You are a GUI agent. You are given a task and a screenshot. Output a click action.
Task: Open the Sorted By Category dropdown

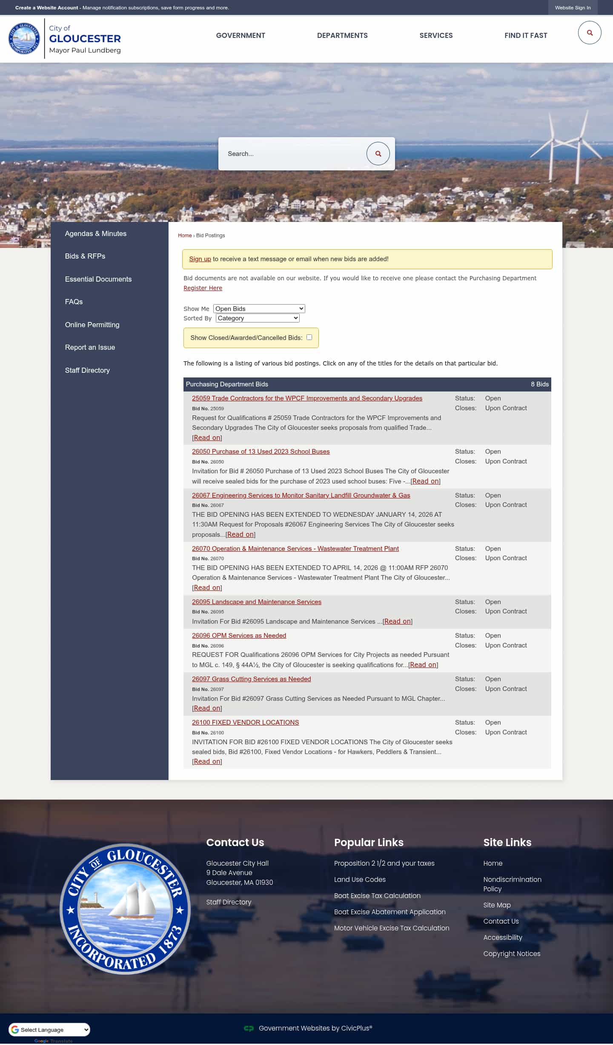[x=258, y=318]
